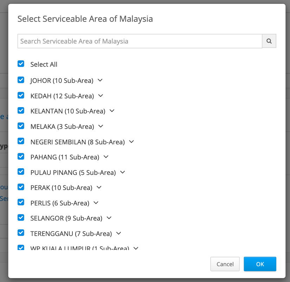Expand PAHANG sub-area arrow
Image resolution: width=290 pixels, height=282 pixels.
[x=106, y=157]
